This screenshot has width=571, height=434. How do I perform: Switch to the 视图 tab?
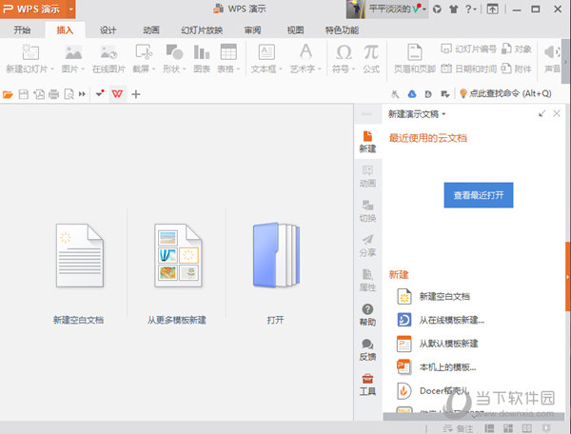coord(295,30)
